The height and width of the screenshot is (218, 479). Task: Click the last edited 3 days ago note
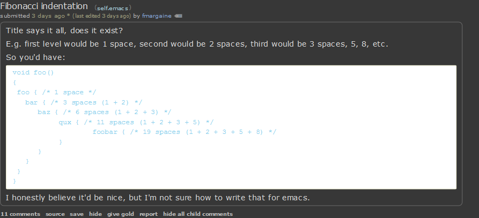pos(102,16)
